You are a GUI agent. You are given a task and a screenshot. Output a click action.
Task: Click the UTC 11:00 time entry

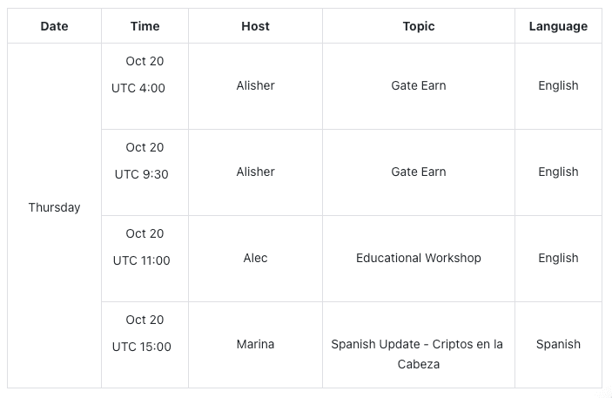pyautogui.click(x=141, y=260)
